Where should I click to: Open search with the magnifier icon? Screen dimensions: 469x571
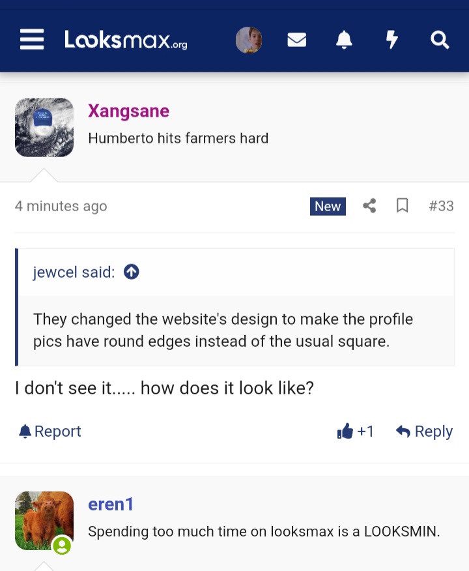tap(440, 40)
